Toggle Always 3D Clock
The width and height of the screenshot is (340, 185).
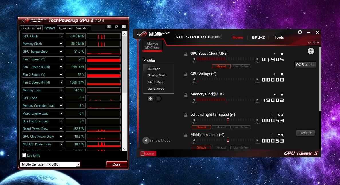[152, 46]
